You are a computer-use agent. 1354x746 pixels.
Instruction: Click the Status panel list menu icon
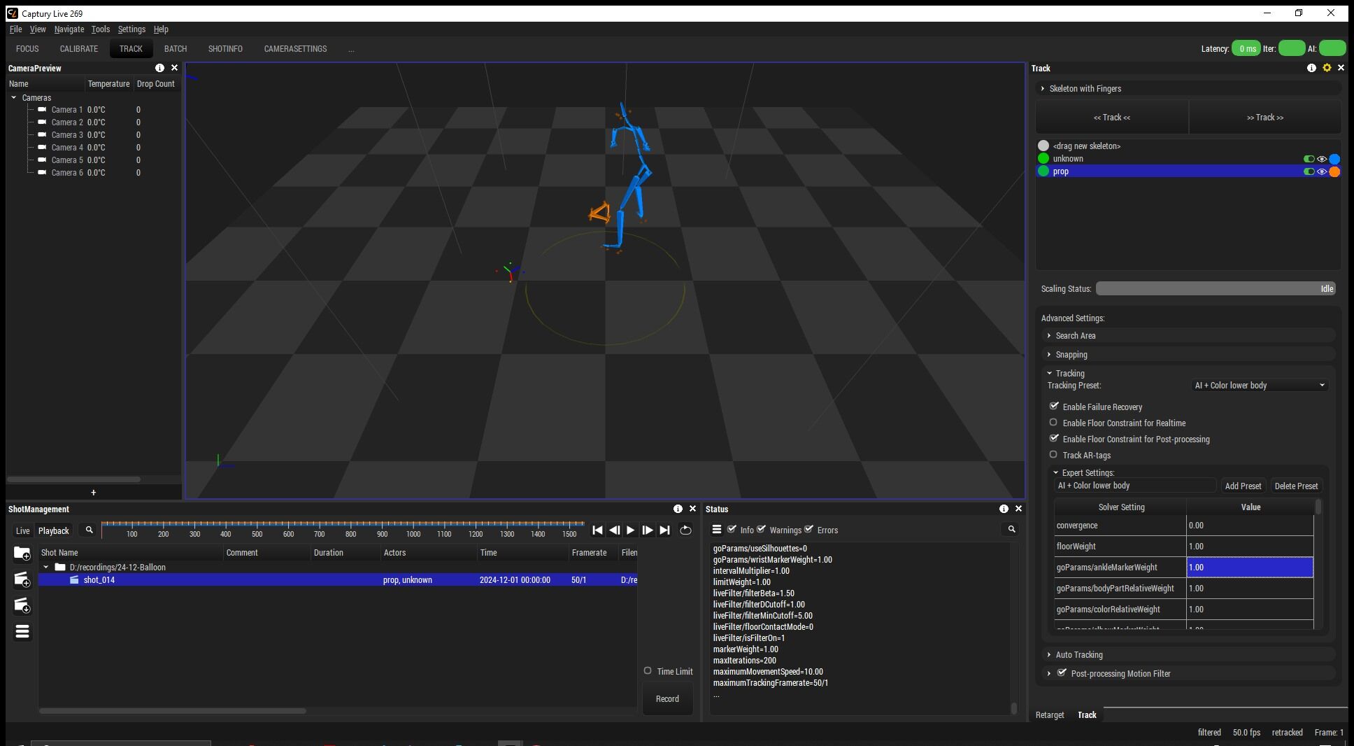click(717, 530)
